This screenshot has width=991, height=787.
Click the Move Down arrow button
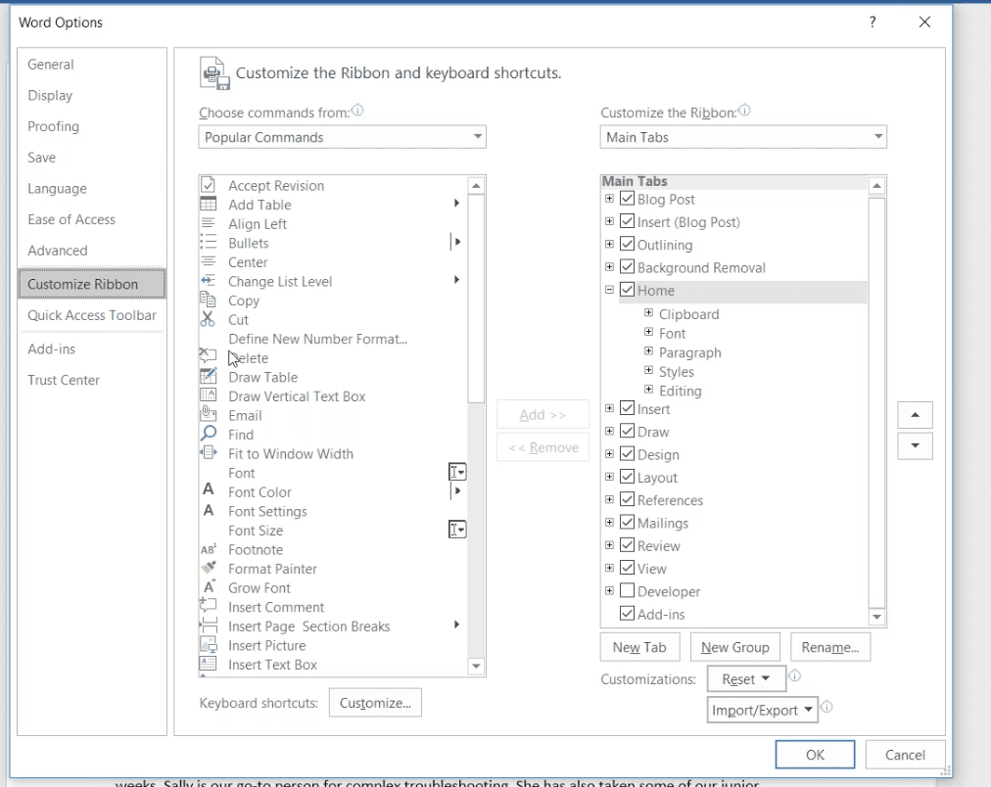tap(915, 446)
